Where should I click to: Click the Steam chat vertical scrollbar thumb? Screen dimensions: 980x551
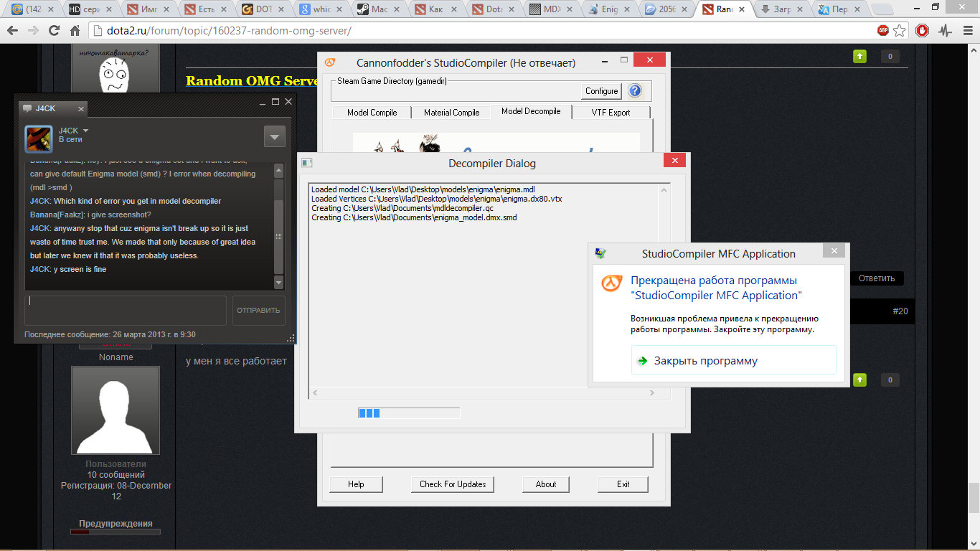click(279, 236)
